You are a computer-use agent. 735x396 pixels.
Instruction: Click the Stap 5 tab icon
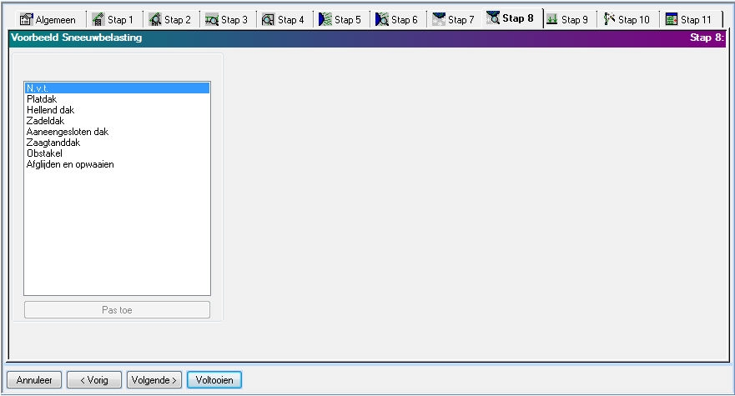[325, 20]
